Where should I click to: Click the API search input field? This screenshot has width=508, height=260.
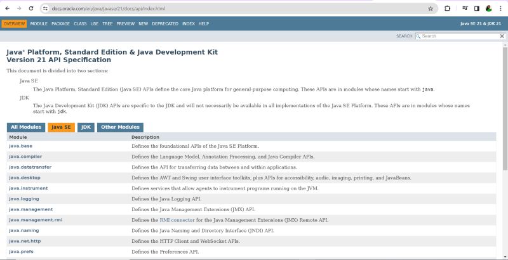456,36
